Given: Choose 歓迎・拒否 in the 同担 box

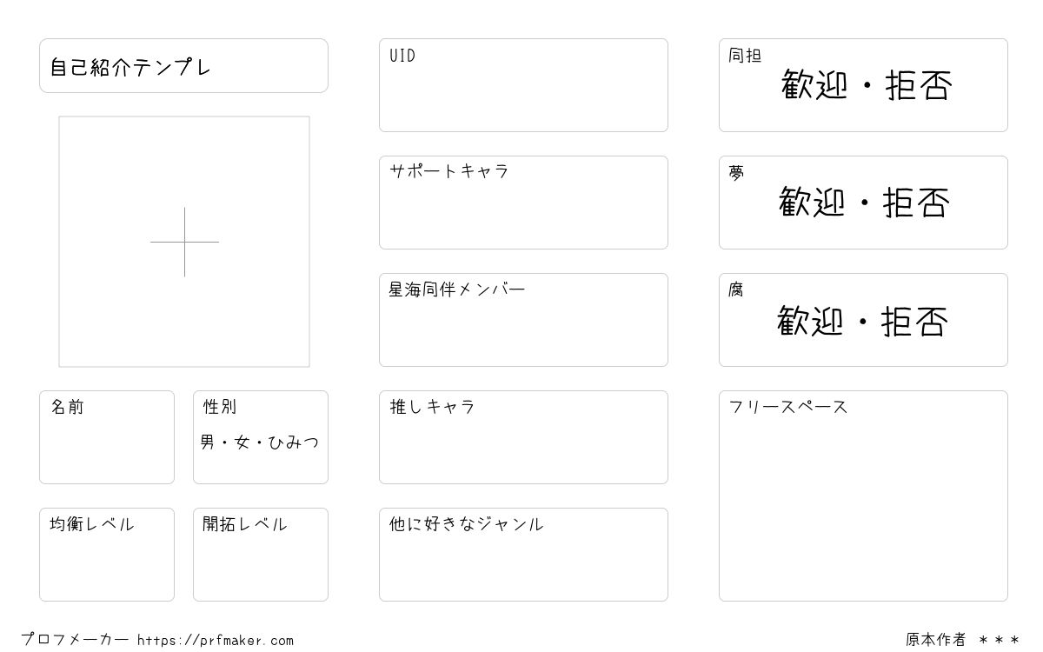Looking at the screenshot, I should 867,86.
